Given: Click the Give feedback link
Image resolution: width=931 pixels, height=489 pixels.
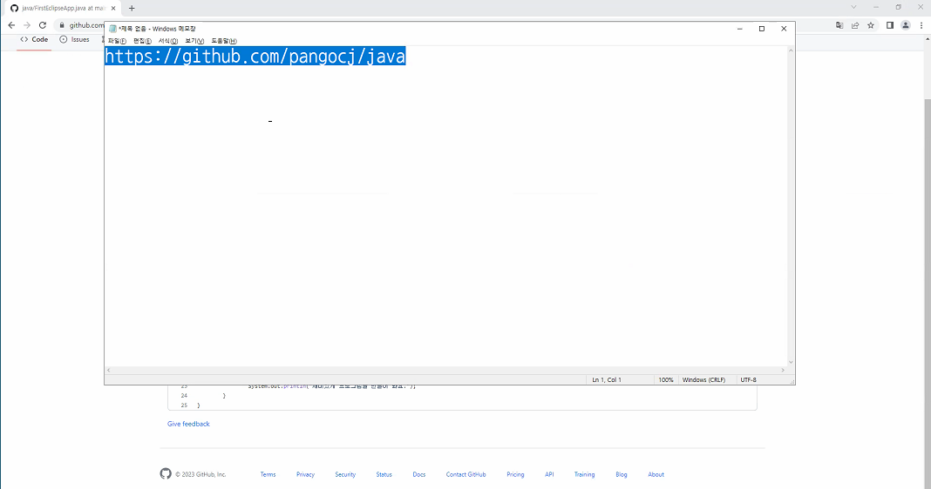Looking at the screenshot, I should [188, 424].
